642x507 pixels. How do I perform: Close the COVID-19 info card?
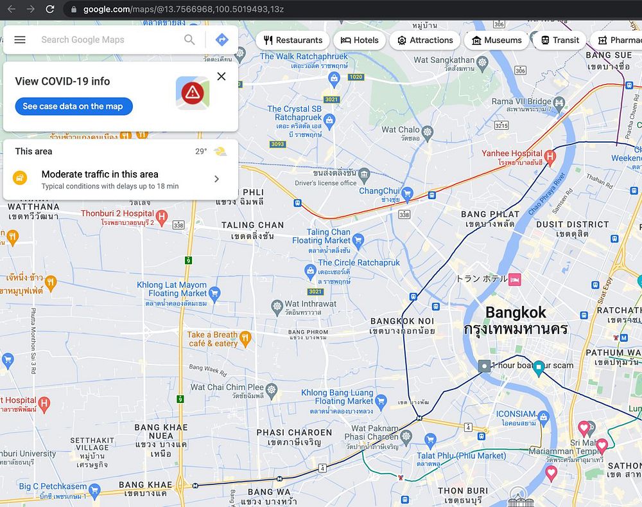[221, 76]
